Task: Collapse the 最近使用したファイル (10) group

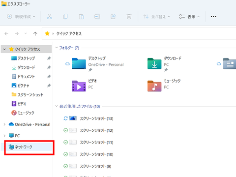Action: (57, 106)
